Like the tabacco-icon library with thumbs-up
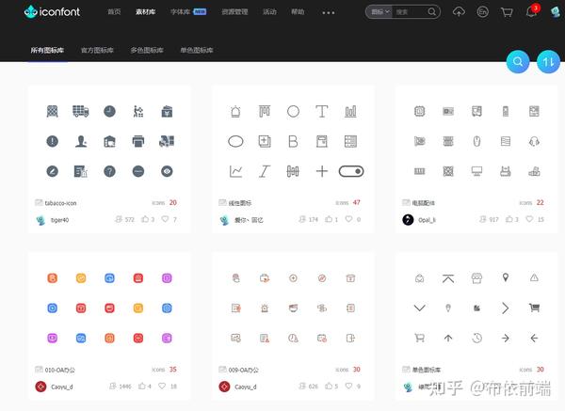565x411 pixels. [x=145, y=219]
